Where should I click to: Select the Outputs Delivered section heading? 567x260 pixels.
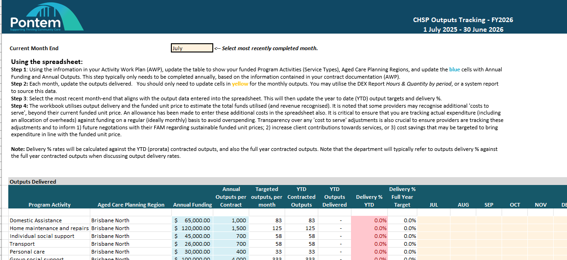click(33, 182)
